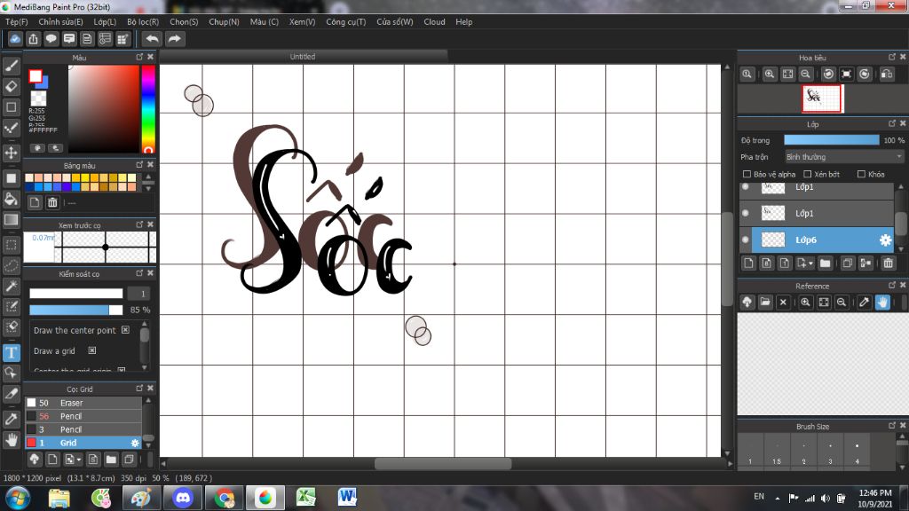Delete palette color with trash icon
The image size is (909, 511).
coord(52,203)
